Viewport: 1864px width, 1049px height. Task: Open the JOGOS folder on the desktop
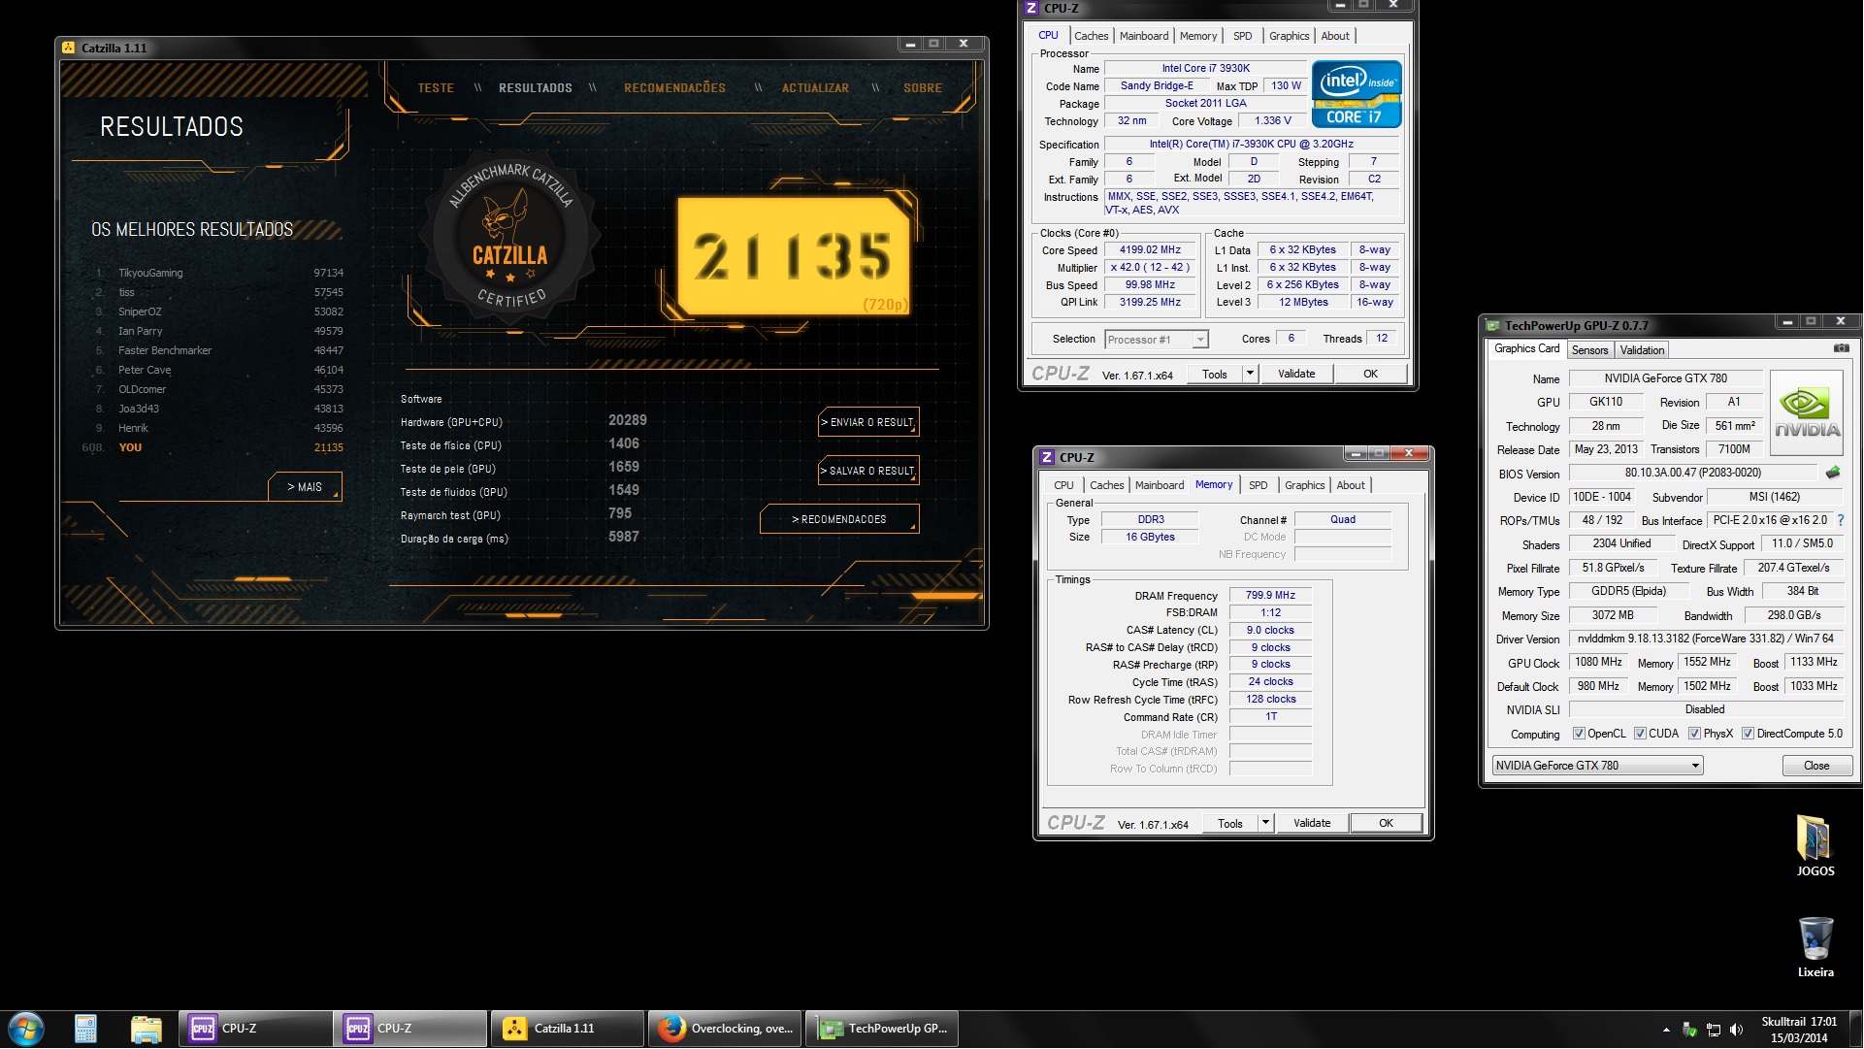click(1815, 846)
